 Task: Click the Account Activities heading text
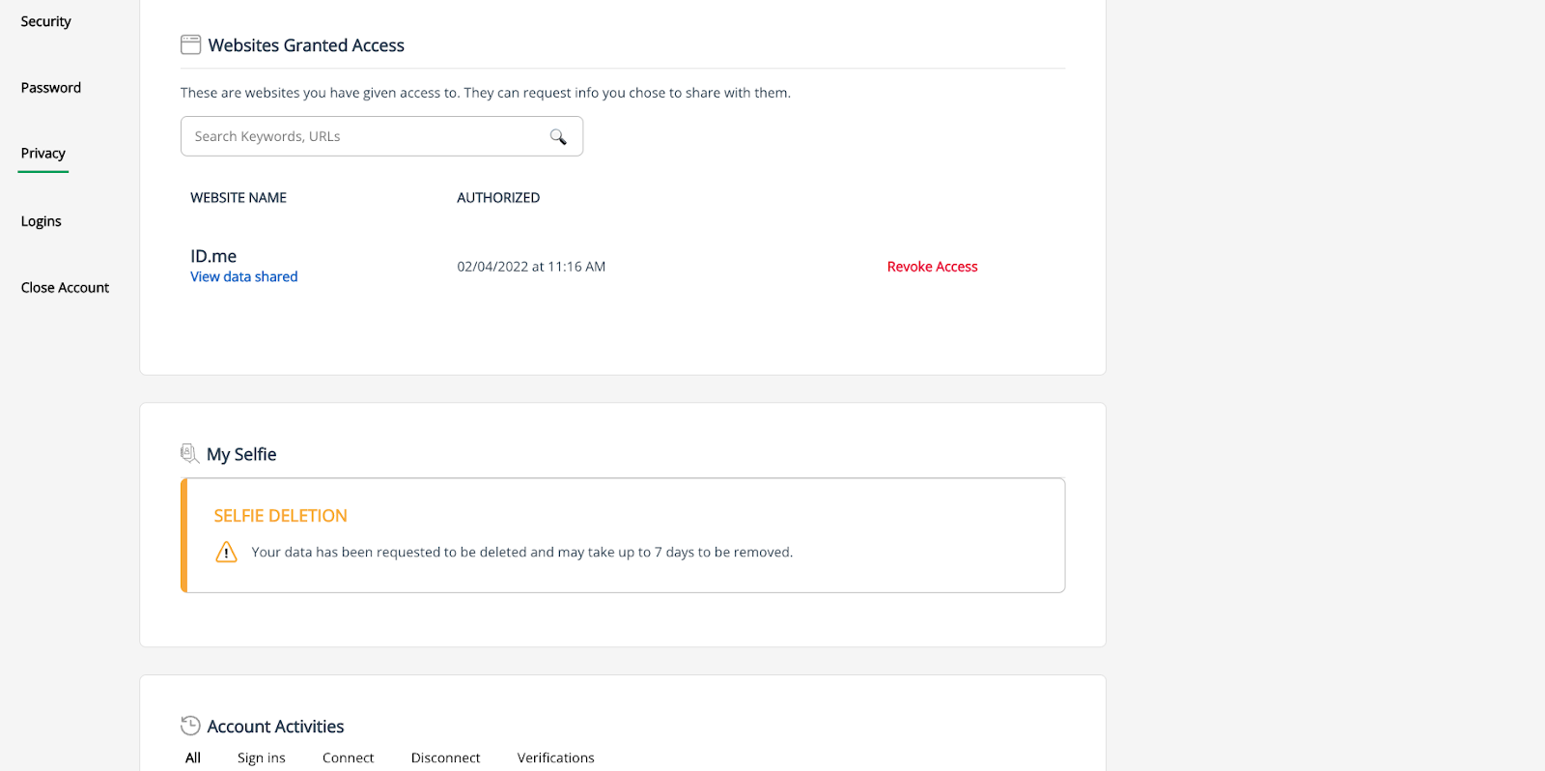coord(276,727)
